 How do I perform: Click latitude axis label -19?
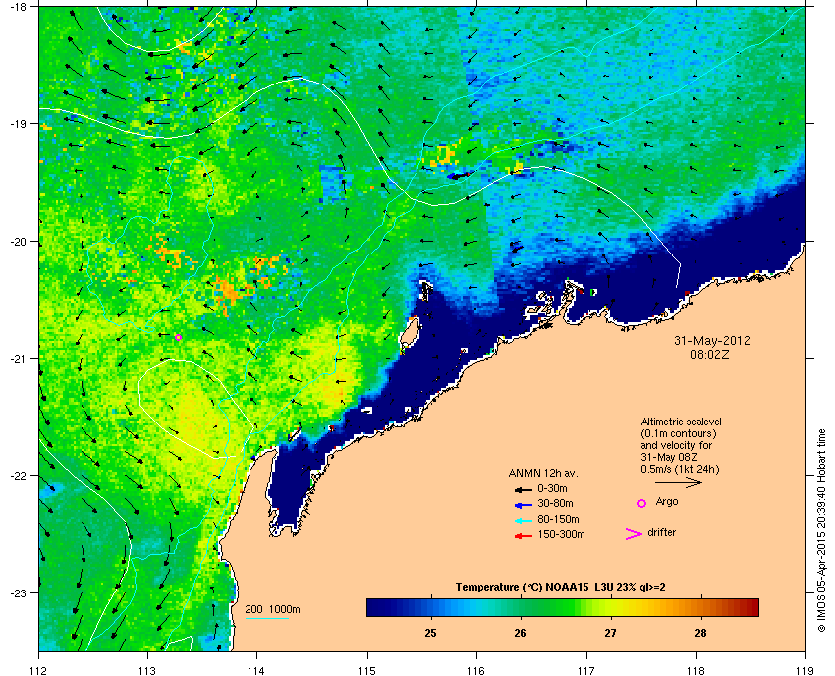tap(18, 124)
